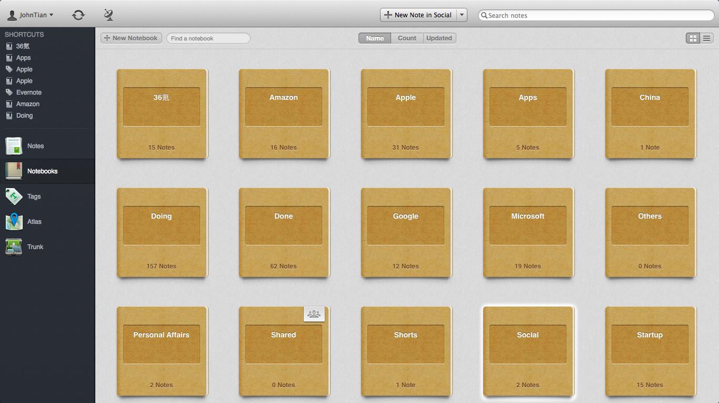Select the highlighted Social notebook card
The height and width of the screenshot is (403, 719).
pos(528,350)
